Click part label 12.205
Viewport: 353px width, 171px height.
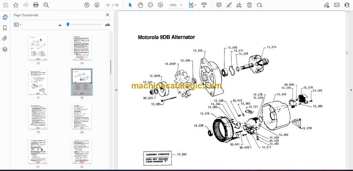click(198, 51)
